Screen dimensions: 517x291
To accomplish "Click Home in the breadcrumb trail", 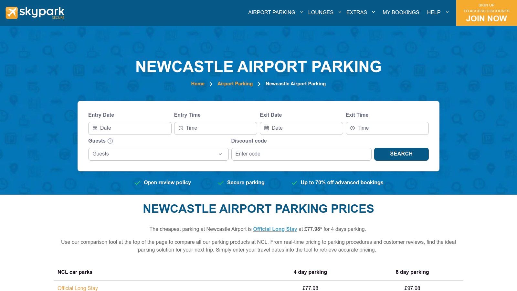I will coord(198,84).
